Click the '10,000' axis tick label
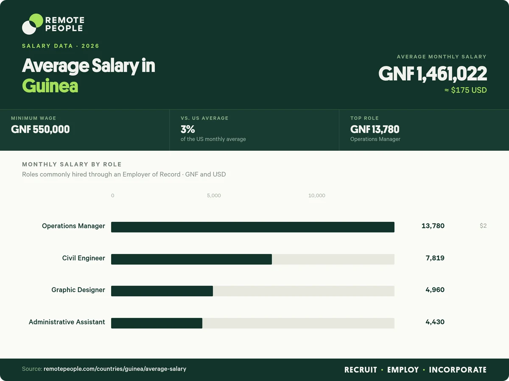This screenshot has height=381, width=509. point(317,196)
